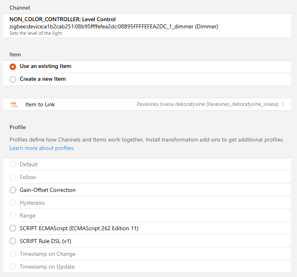297x277 pixels.
Task: Open the 'Learn more about profiles.' link
Action: pos(42,148)
